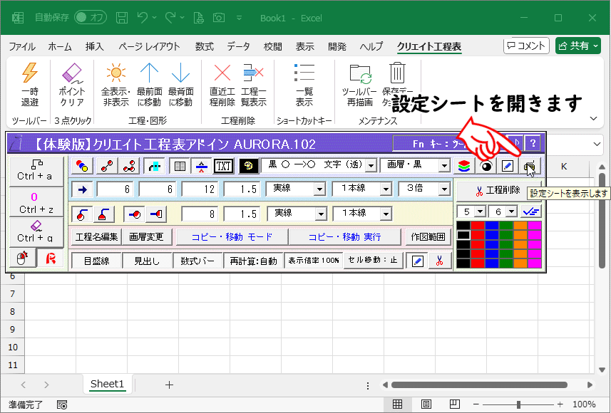Click the 最背面に移動 down arrow

click(x=181, y=73)
